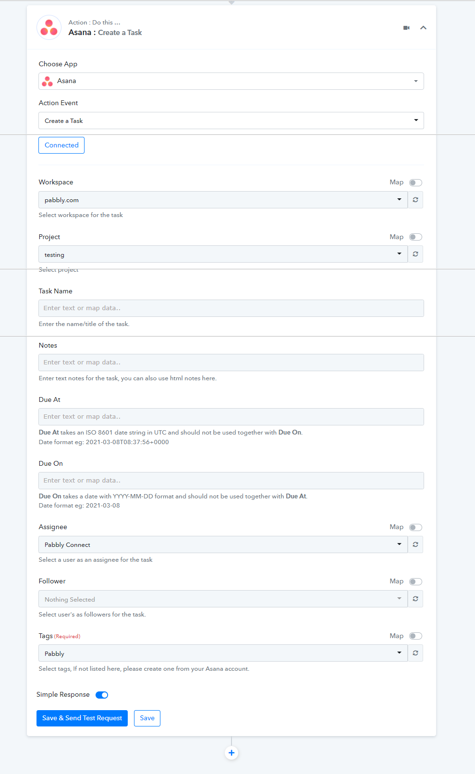Image resolution: width=475 pixels, height=774 pixels.
Task: Add a new step with the plus icon
Action: tap(231, 753)
